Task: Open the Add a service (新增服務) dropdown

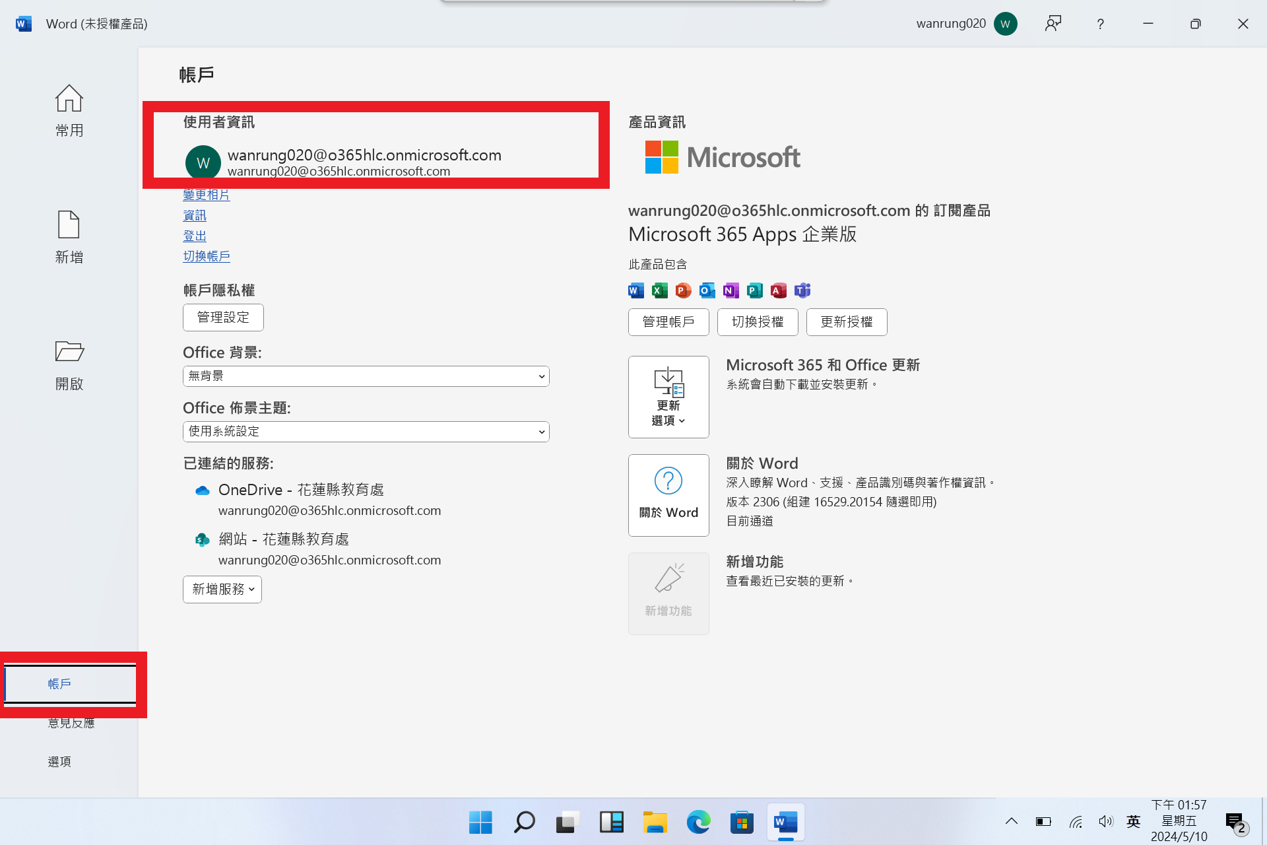Action: tap(222, 589)
